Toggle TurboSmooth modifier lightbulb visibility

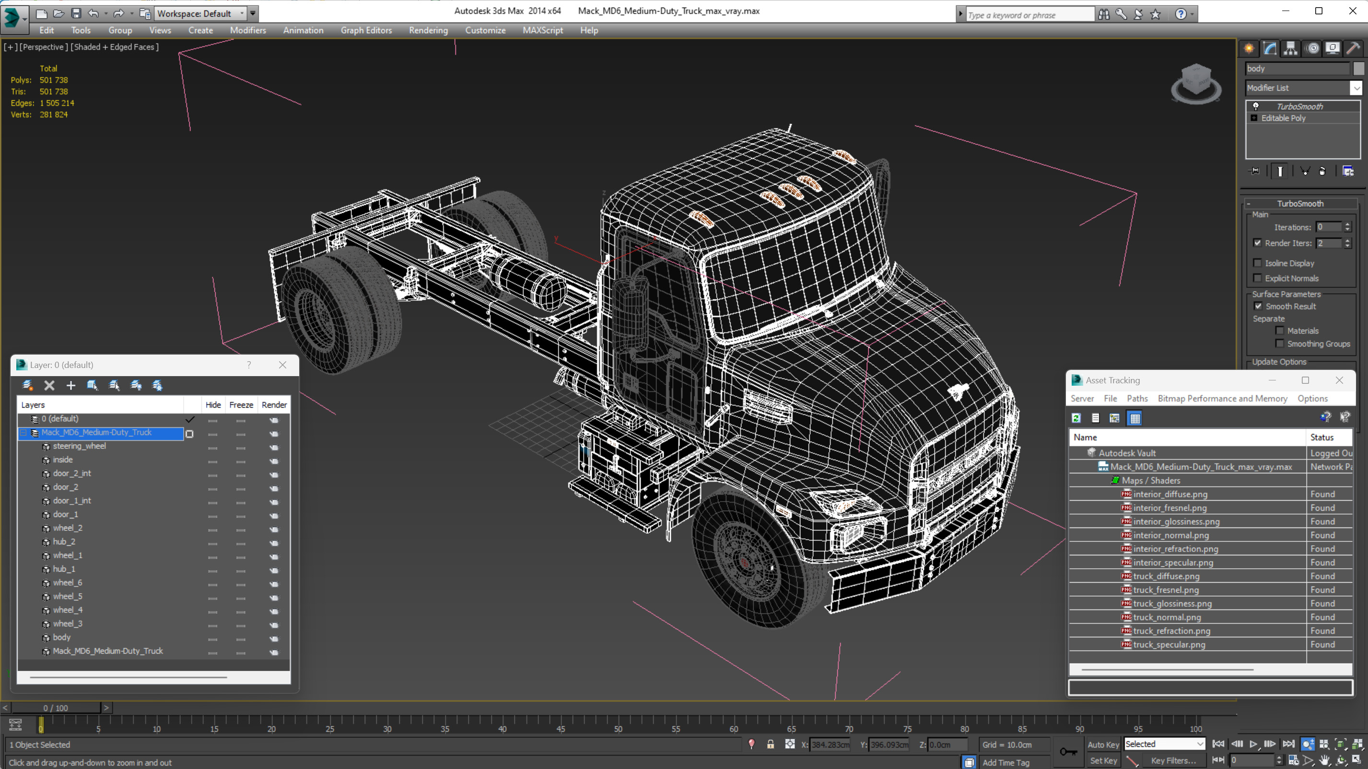click(1256, 106)
